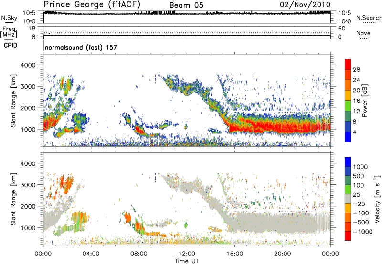The height and width of the screenshot is (264, 382).
Task: Click the "08:00" time tick label
Action: 139,254
